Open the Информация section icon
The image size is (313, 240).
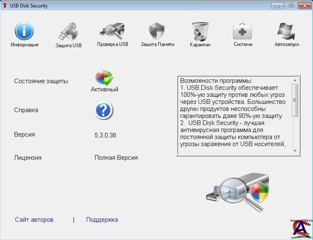24,31
